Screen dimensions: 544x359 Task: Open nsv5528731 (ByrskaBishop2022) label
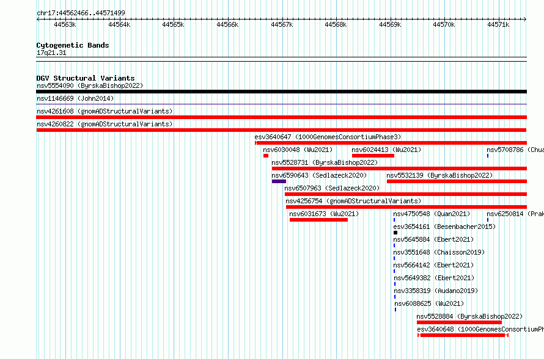point(325,162)
